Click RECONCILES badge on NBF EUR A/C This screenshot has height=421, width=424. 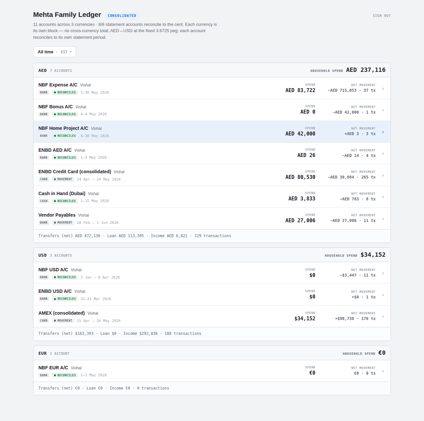pyautogui.click(x=65, y=375)
